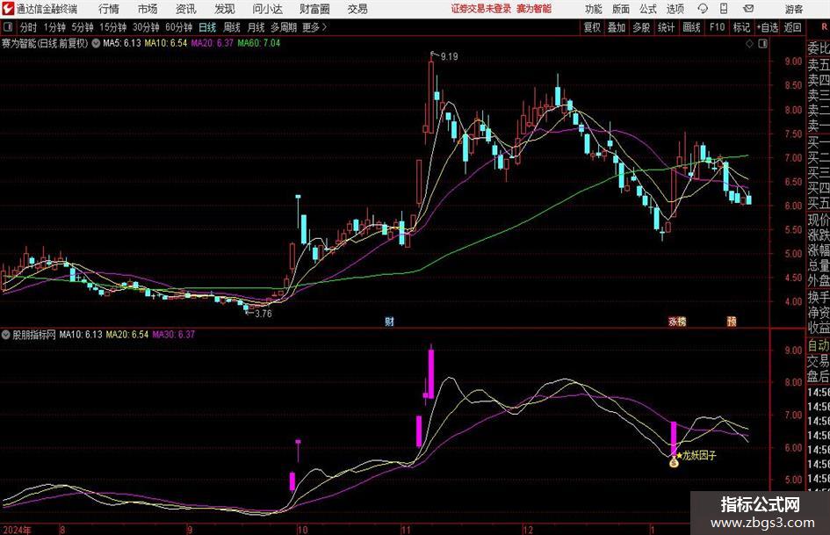Viewport: 830px width, 535px height.
Task: Open the 行情 menu
Action: (x=109, y=9)
